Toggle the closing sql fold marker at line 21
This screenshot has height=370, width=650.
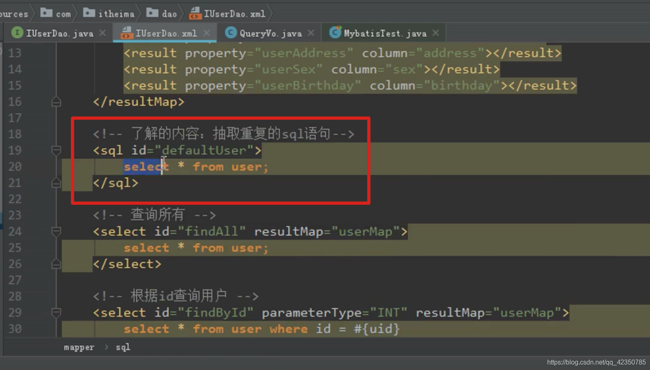click(56, 183)
